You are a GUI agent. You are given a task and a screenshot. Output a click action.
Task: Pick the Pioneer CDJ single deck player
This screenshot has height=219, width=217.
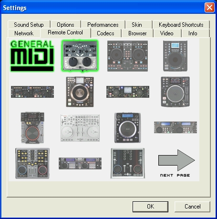coord(32,128)
